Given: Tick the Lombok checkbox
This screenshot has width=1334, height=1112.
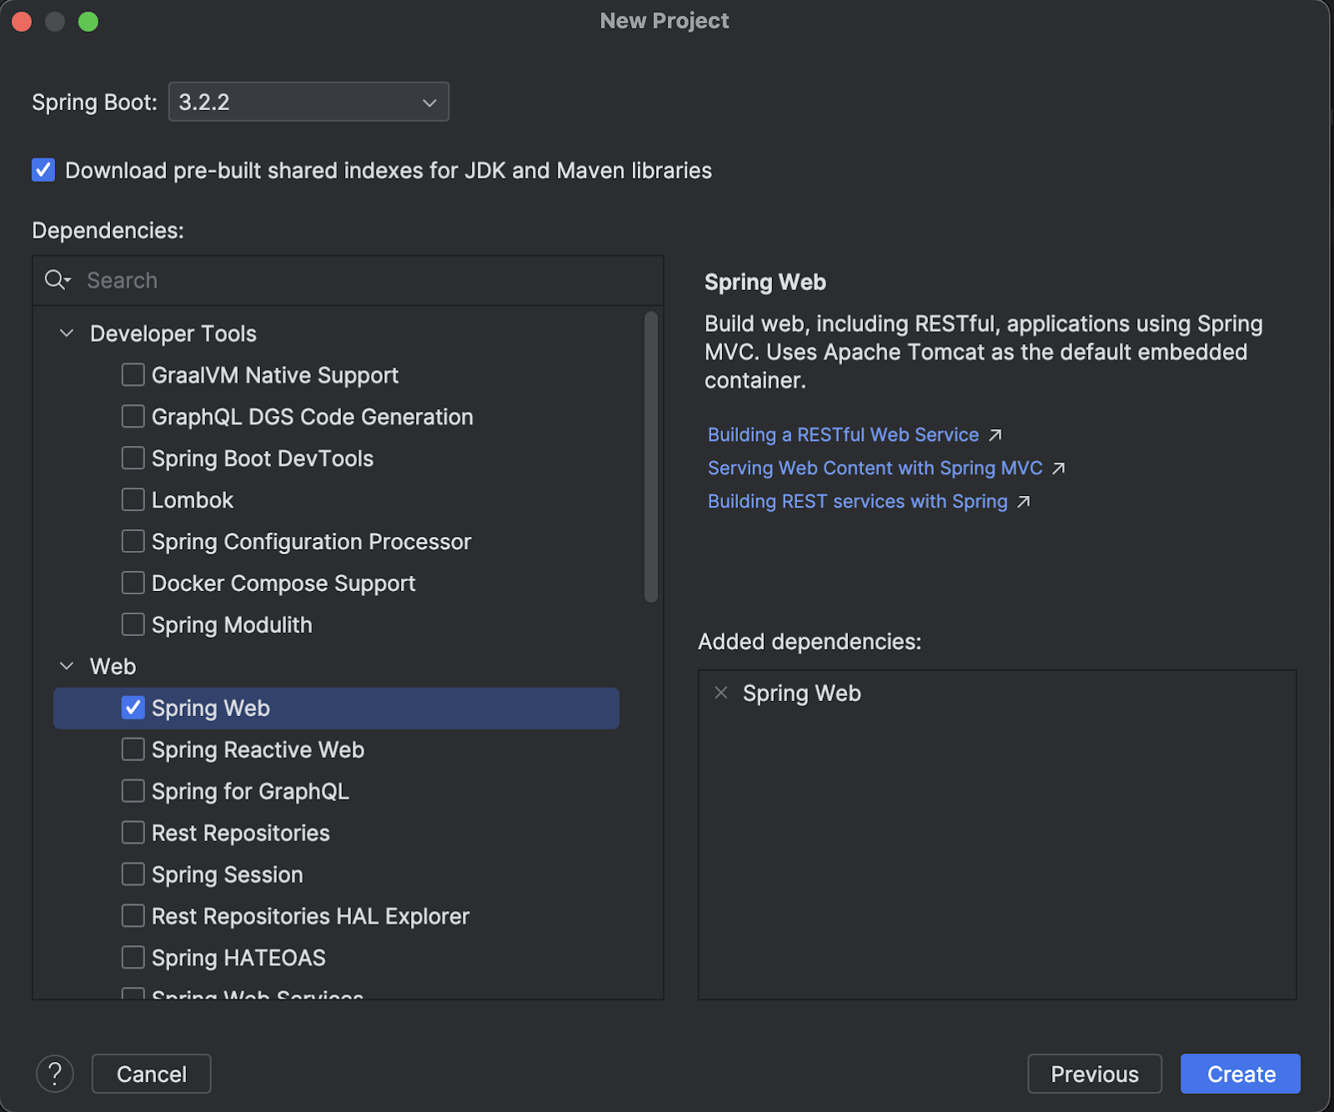Looking at the screenshot, I should (133, 499).
